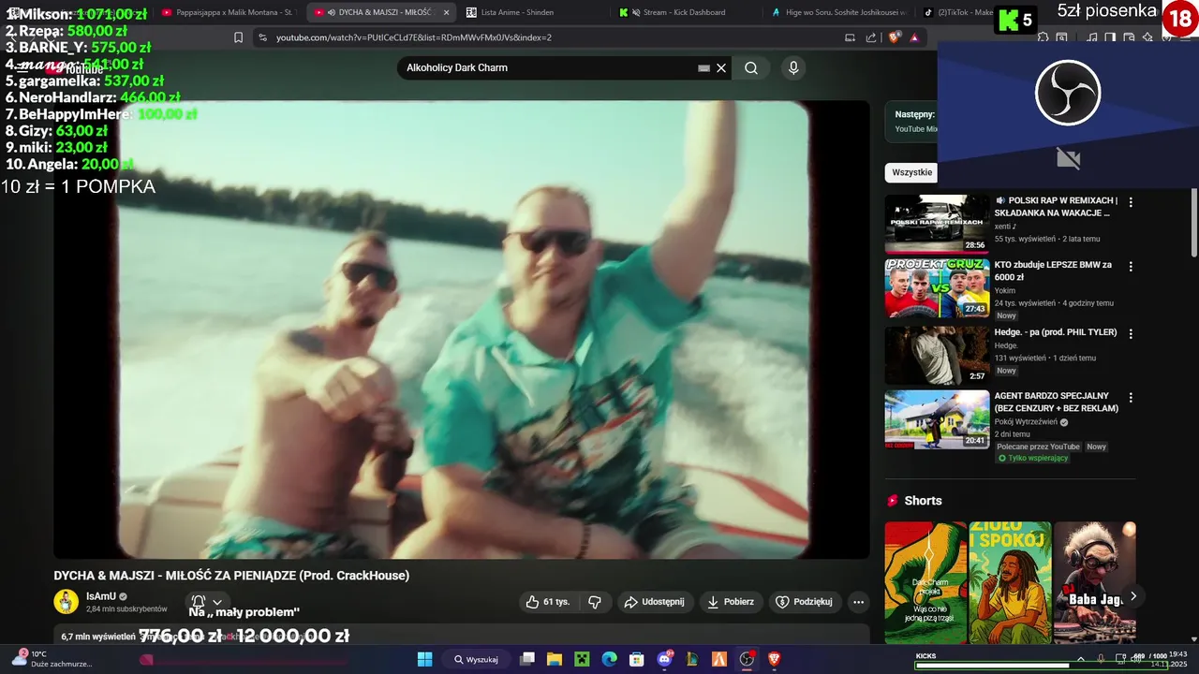1199x674 pixels.
Task: Click the Alkoholicy Dark Charm search field
Action: [548, 67]
